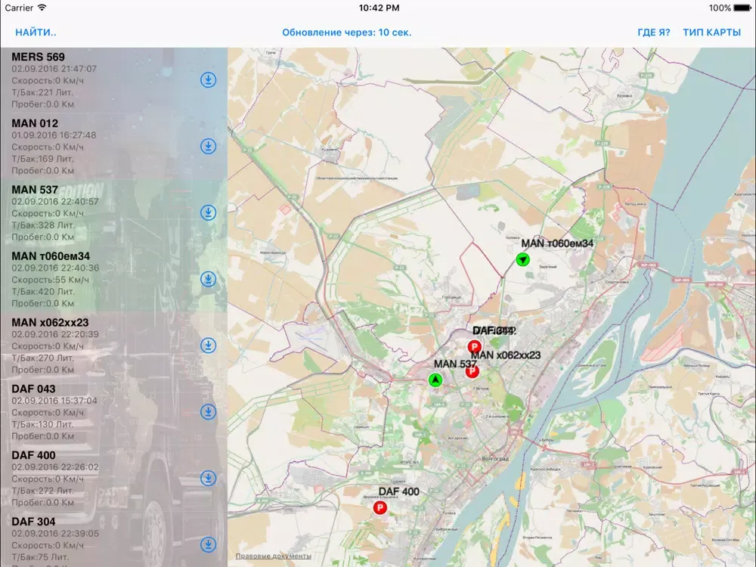Tap red parking marker labeled MAN x062xx23

[x=472, y=371]
